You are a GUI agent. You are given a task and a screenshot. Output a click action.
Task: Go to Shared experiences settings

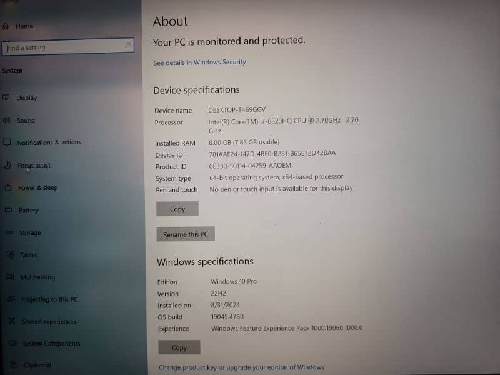click(x=49, y=322)
